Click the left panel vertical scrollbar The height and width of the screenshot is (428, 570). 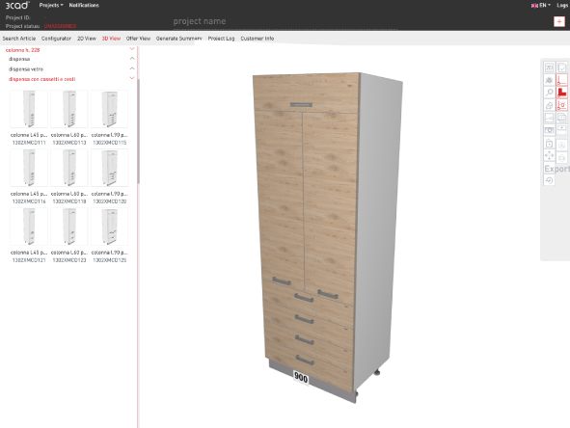tap(139, 131)
